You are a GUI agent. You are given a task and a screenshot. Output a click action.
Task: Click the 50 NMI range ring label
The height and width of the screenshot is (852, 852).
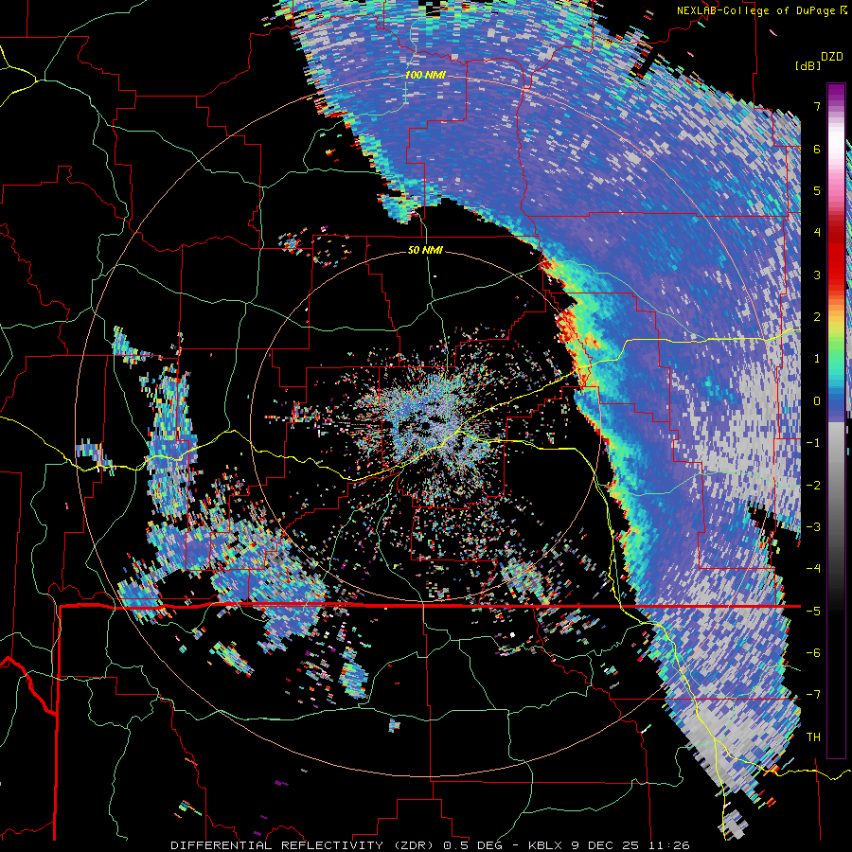[425, 251]
